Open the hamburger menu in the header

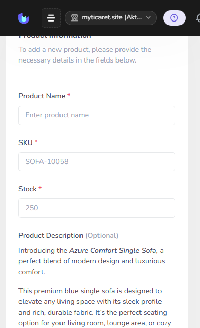click(x=51, y=18)
